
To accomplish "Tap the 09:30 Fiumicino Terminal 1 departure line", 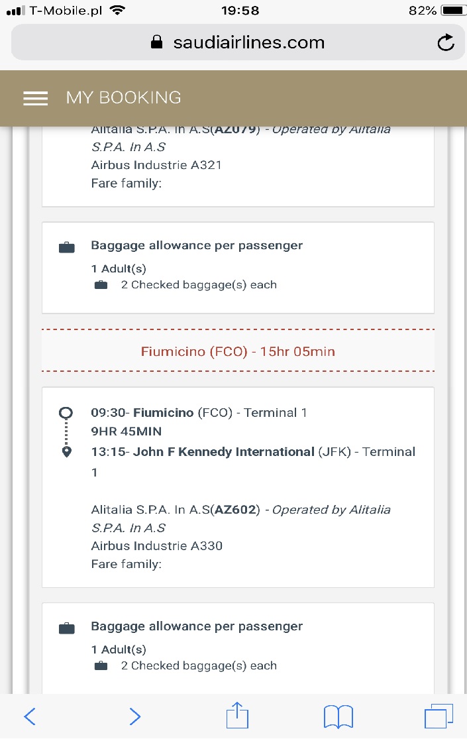I will coord(199,413).
